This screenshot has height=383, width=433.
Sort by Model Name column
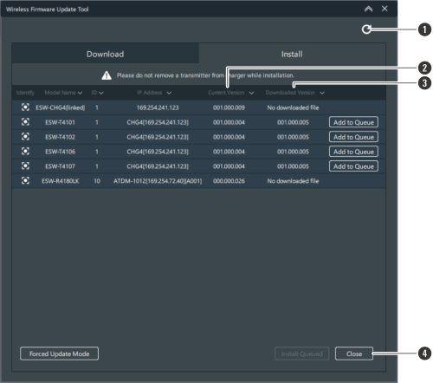tap(63, 93)
